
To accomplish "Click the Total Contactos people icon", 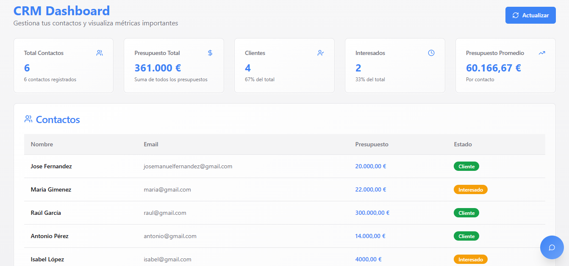I will 100,53.
